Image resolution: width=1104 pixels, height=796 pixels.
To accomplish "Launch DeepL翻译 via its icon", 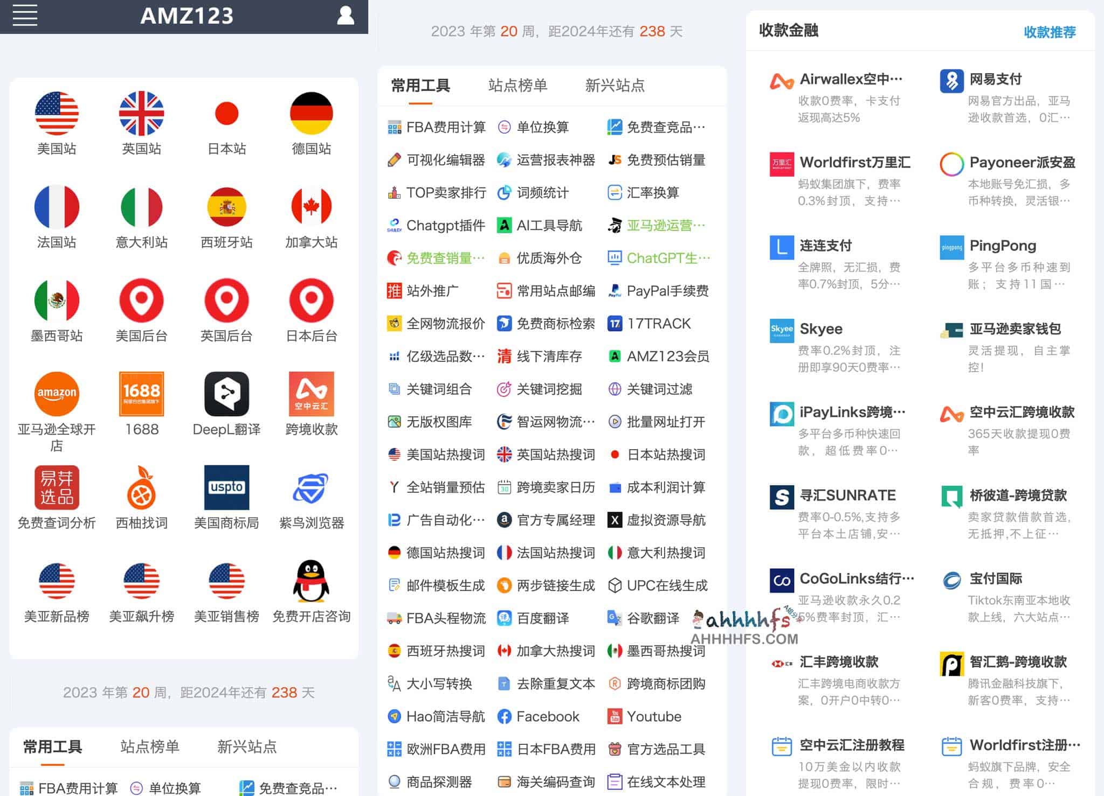I will click(x=226, y=394).
